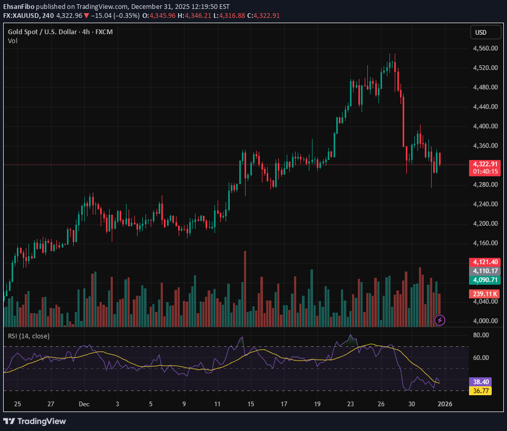Click the red 4,322.91 current price label
The width and height of the screenshot is (507, 431).
point(485,164)
